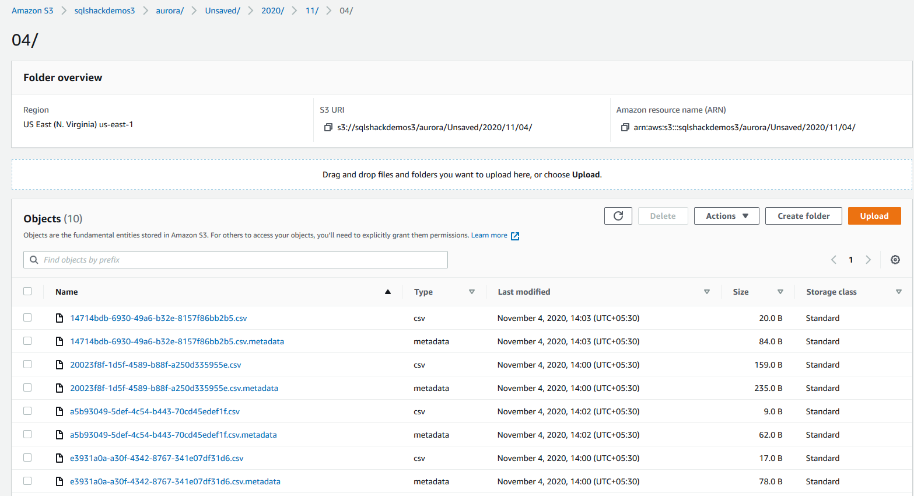Sort by Type column arrow

tap(472, 292)
